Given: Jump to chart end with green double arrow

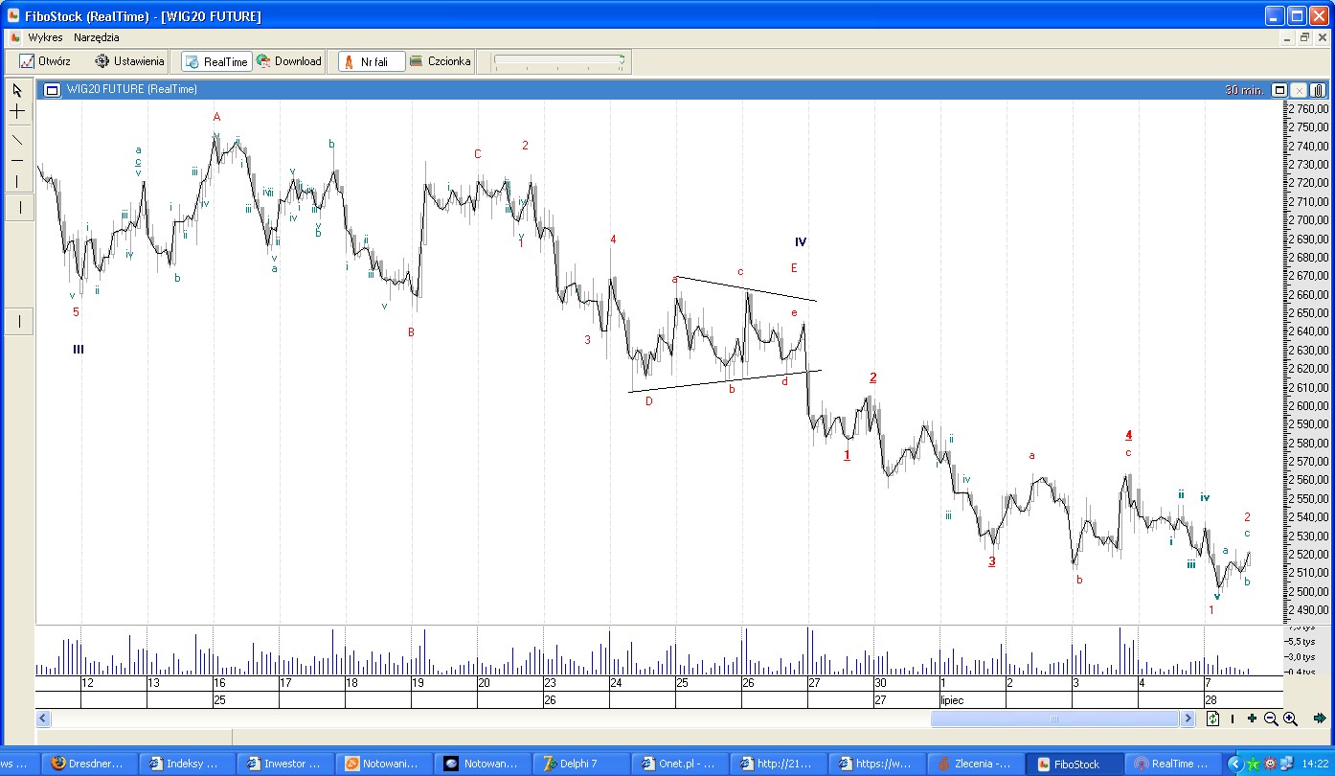Looking at the screenshot, I should click(x=1320, y=719).
